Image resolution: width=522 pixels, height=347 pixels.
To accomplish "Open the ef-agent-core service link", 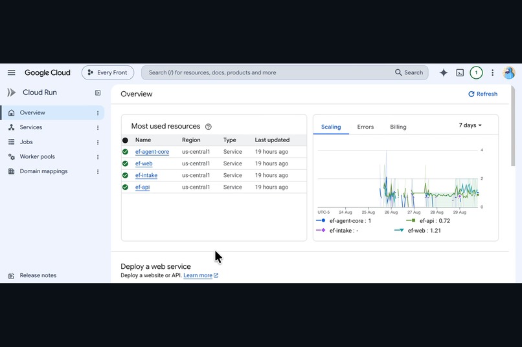I will click(152, 152).
